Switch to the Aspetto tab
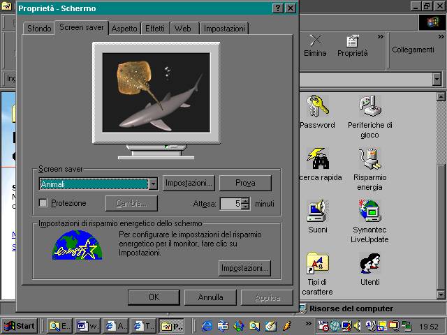447x335 pixels. coord(124,29)
